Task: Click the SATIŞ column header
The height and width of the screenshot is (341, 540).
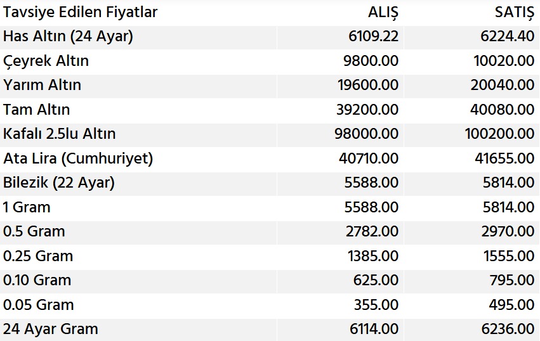Action: point(514,12)
